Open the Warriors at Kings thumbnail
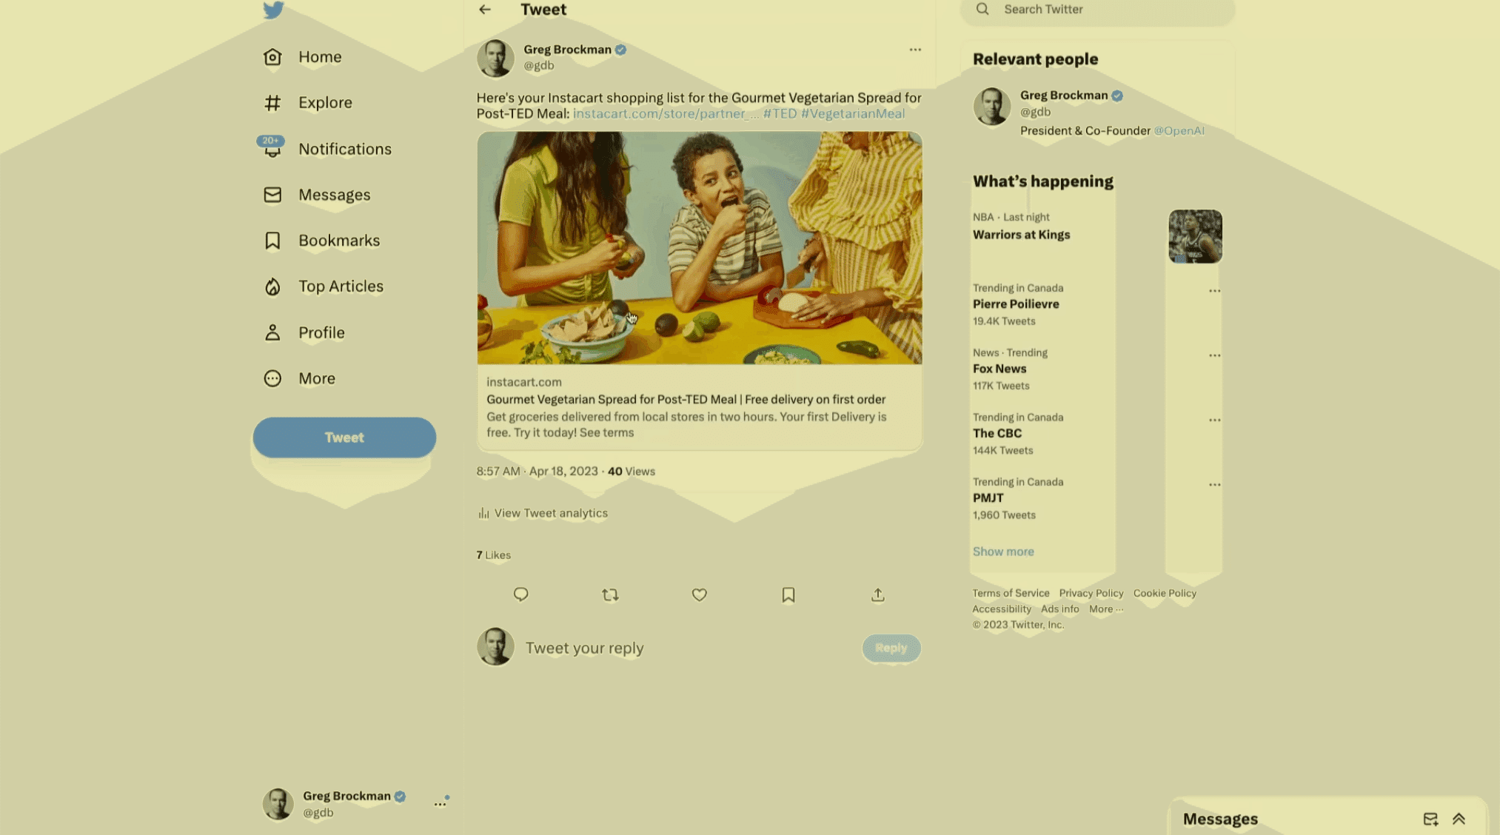This screenshot has width=1500, height=835. click(1195, 236)
